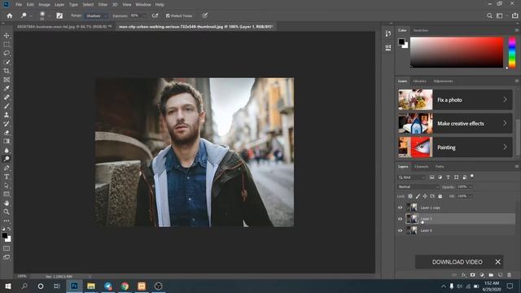Viewport: 521px width, 293px height.
Task: Open the layer blend mode dropdown Normal
Action: [x=418, y=187]
